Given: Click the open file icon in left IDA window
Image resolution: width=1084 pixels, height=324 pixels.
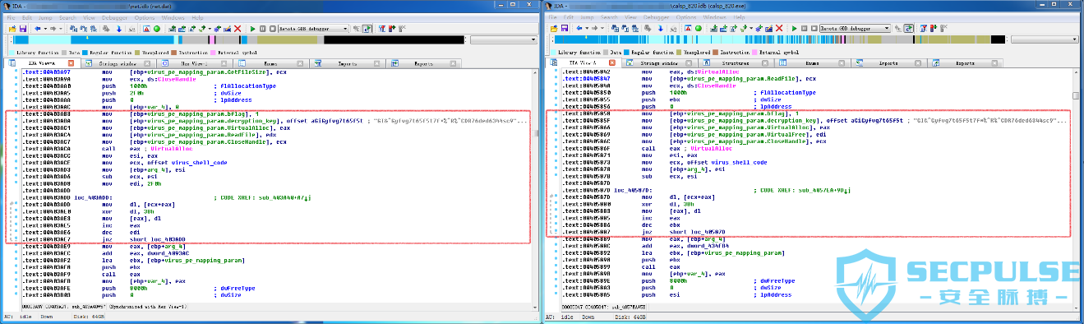Looking at the screenshot, I should click(x=12, y=29).
